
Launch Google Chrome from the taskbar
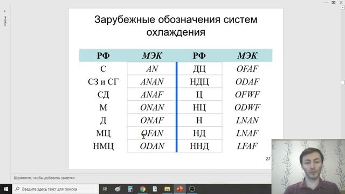[142, 189]
